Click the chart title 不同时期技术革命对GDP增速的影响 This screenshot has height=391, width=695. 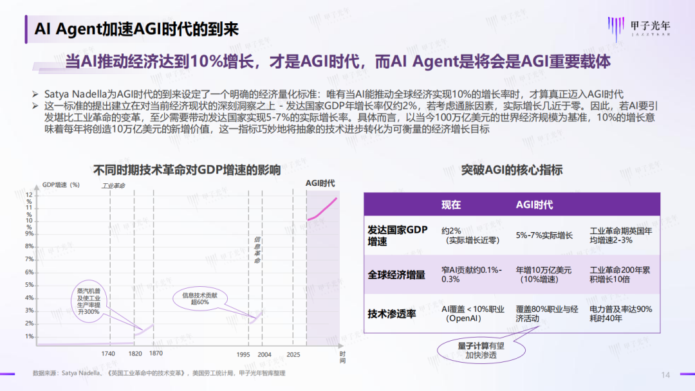point(187,170)
